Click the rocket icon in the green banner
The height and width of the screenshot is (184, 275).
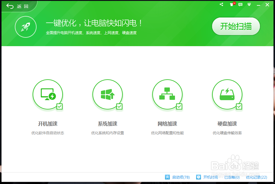coord(25,27)
